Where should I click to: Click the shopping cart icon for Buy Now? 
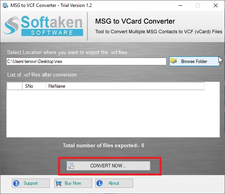tap(58, 183)
